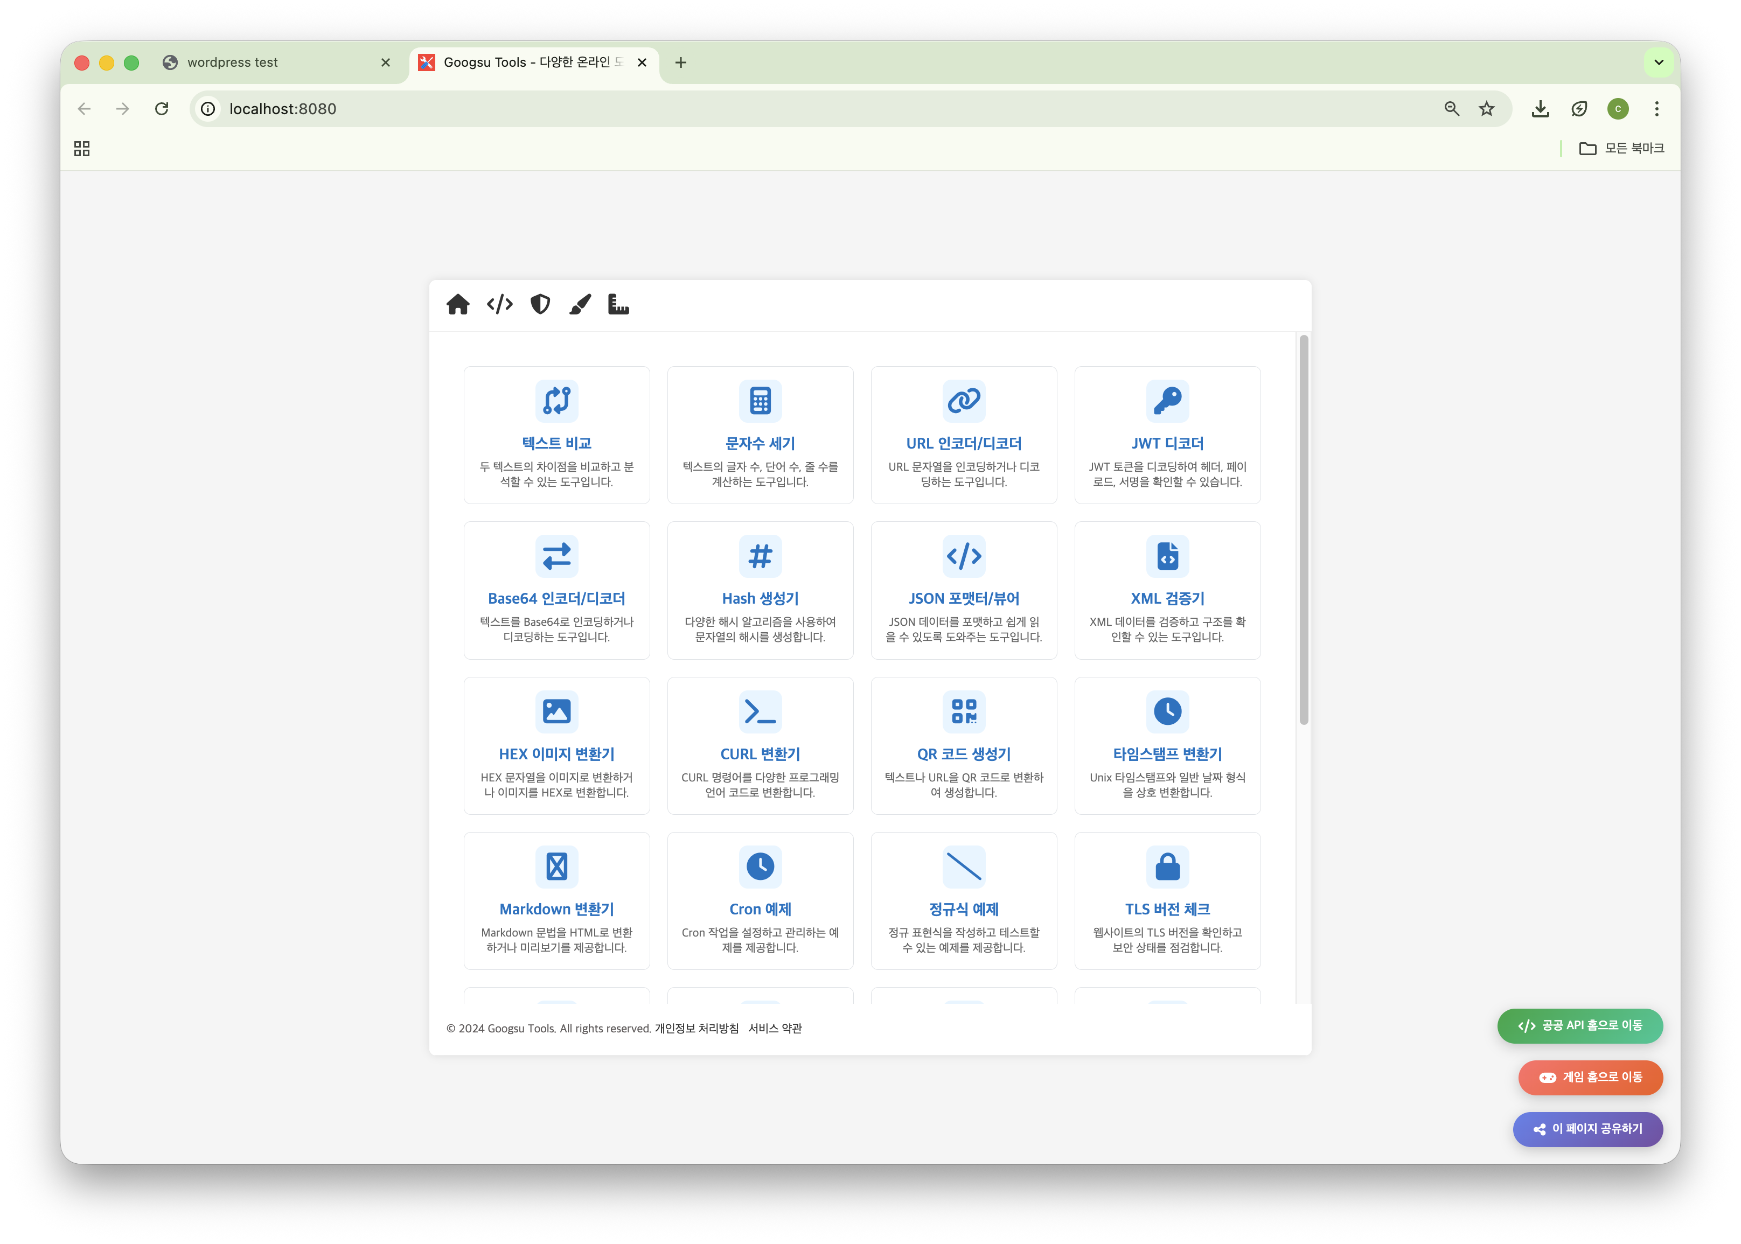
Task: Open the paintbrush design category icon
Action: pos(580,305)
